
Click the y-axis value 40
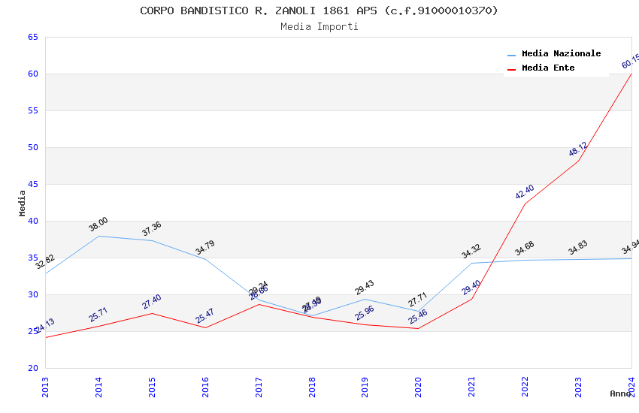point(33,221)
